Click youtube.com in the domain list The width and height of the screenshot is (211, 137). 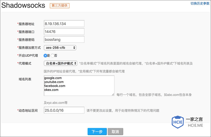54,82
